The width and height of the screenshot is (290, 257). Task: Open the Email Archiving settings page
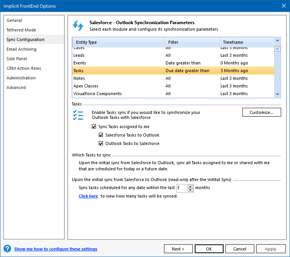pos(22,49)
